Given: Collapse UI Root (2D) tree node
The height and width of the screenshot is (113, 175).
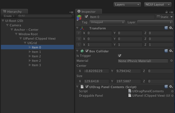Looking at the screenshot, I should [3, 21].
